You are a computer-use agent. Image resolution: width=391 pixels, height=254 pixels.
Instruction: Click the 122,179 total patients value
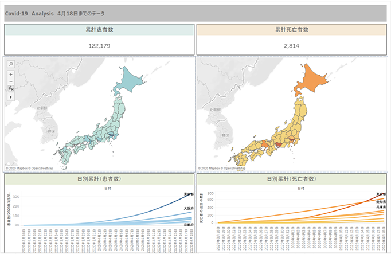point(99,46)
